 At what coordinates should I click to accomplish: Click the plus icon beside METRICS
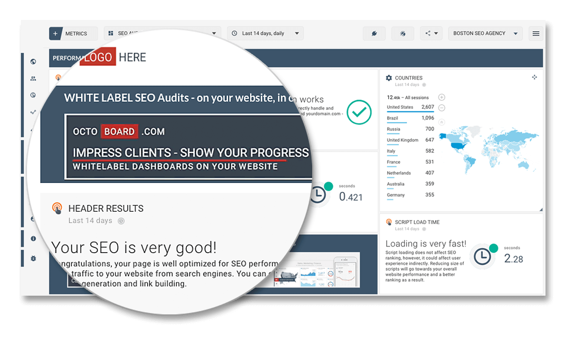[55, 33]
